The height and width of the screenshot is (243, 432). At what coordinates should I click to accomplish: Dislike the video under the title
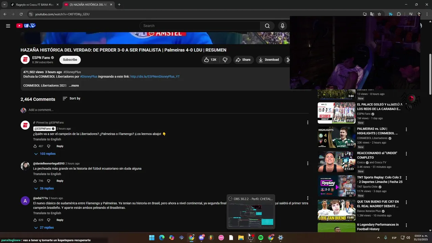(225, 60)
